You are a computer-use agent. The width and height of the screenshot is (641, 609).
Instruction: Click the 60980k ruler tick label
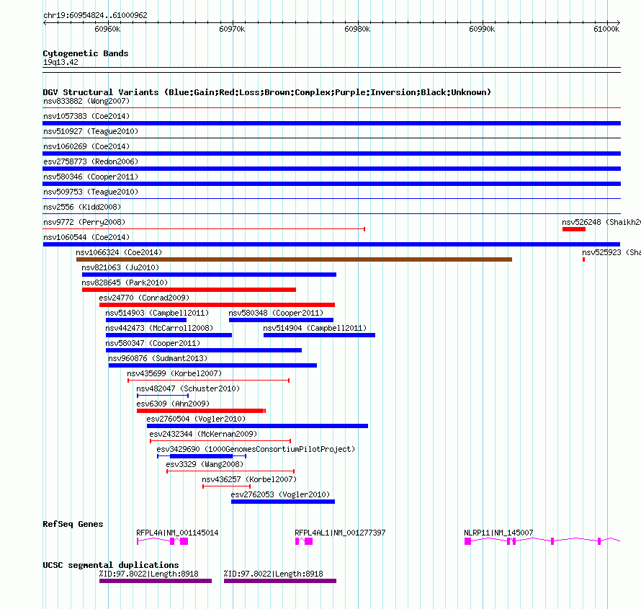(357, 29)
